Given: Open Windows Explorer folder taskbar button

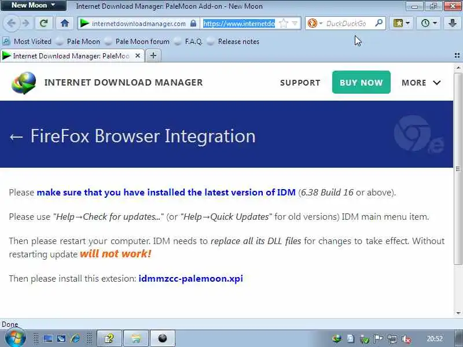Looking at the screenshot, I should 136,338.
